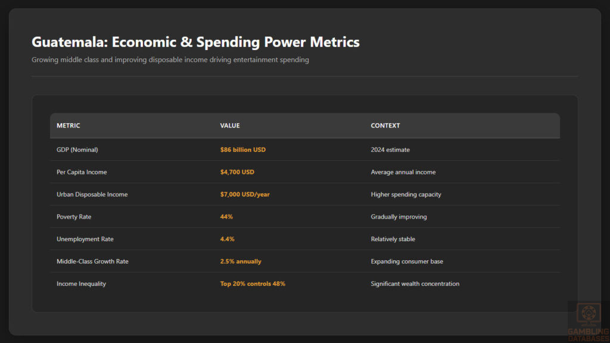Click the Guatemala Economic Metrics title
The height and width of the screenshot is (343, 610).
[195, 42]
